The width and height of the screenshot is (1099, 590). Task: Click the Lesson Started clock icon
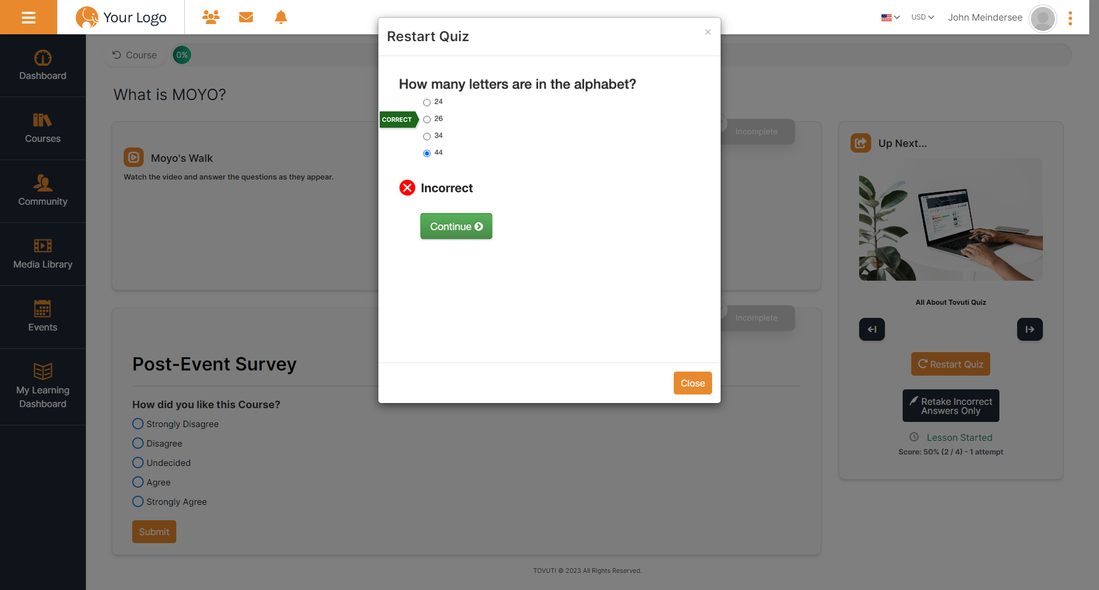point(914,437)
